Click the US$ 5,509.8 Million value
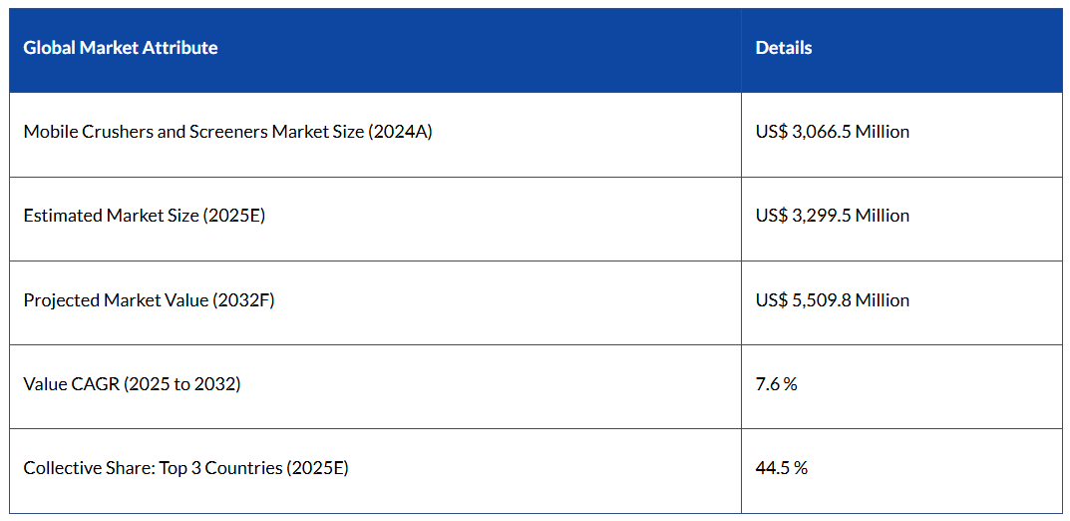 [832, 300]
